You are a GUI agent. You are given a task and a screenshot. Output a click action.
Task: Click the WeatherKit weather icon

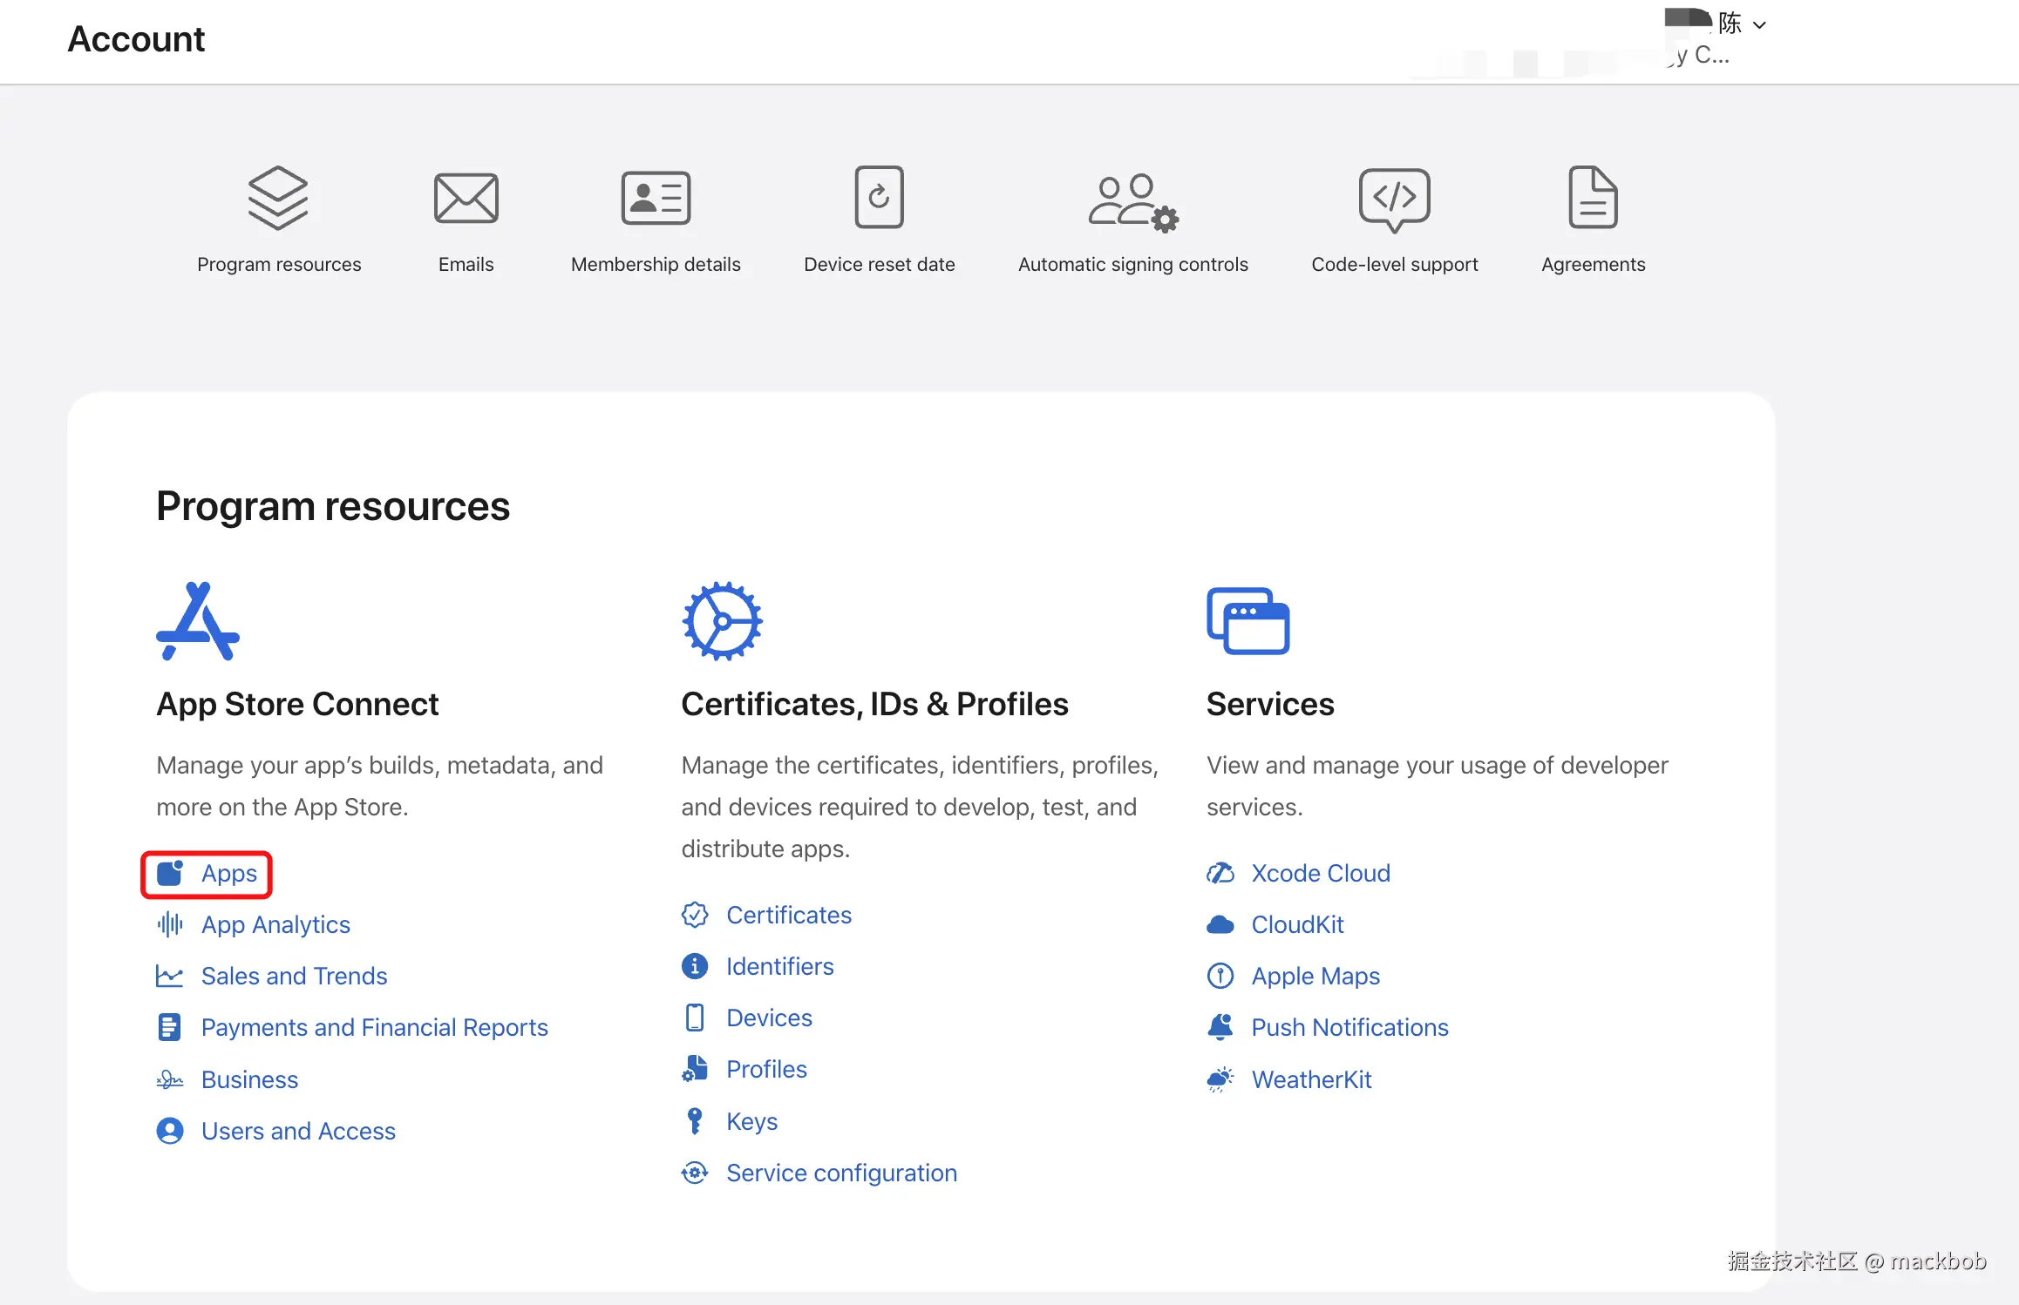tap(1220, 1079)
